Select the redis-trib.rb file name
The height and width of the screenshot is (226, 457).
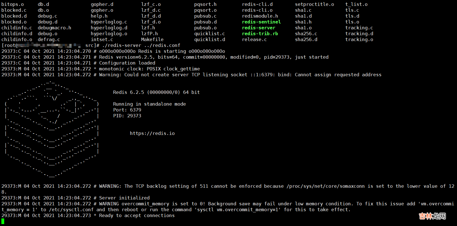pyautogui.click(x=260, y=34)
